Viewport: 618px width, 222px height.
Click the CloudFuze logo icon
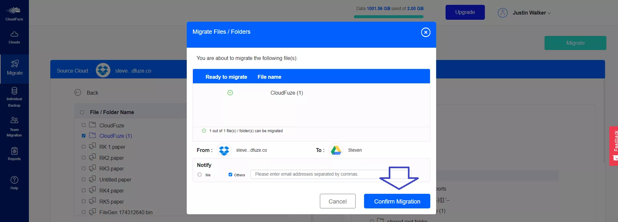[13, 10]
